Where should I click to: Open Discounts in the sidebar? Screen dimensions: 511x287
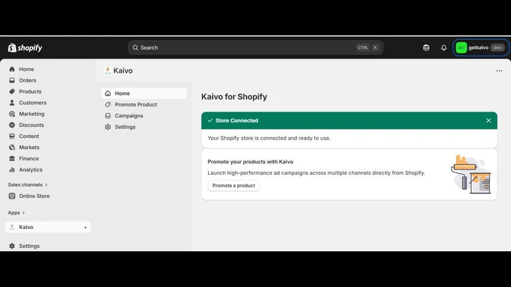click(31, 125)
